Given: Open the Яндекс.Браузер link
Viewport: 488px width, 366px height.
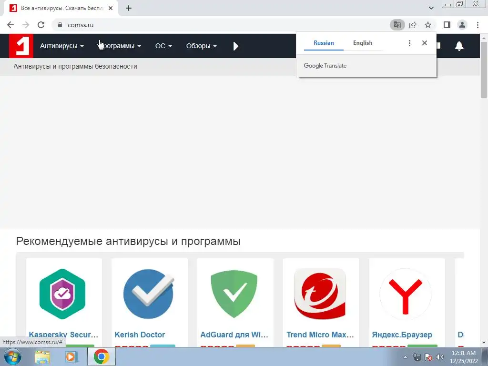Looking at the screenshot, I should (402, 335).
